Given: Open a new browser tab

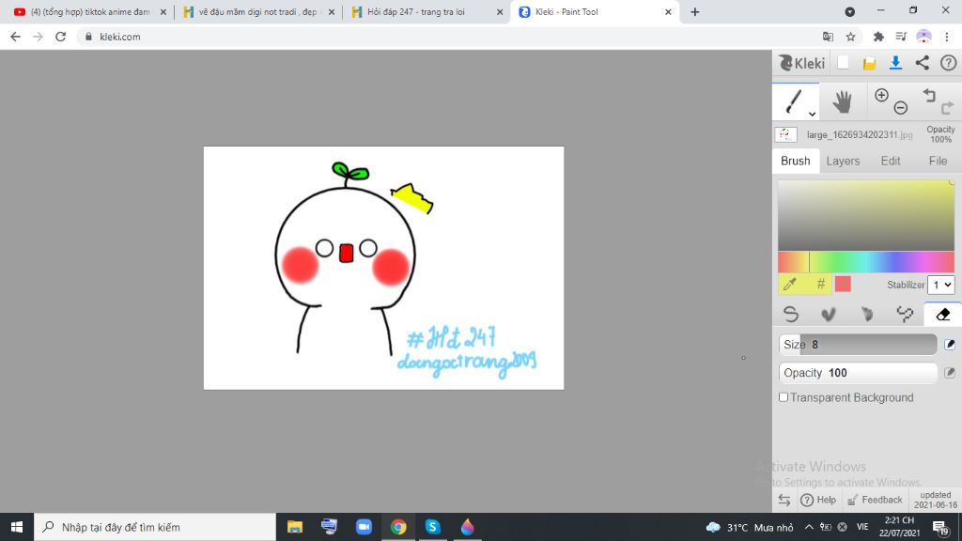Looking at the screenshot, I should pos(694,11).
